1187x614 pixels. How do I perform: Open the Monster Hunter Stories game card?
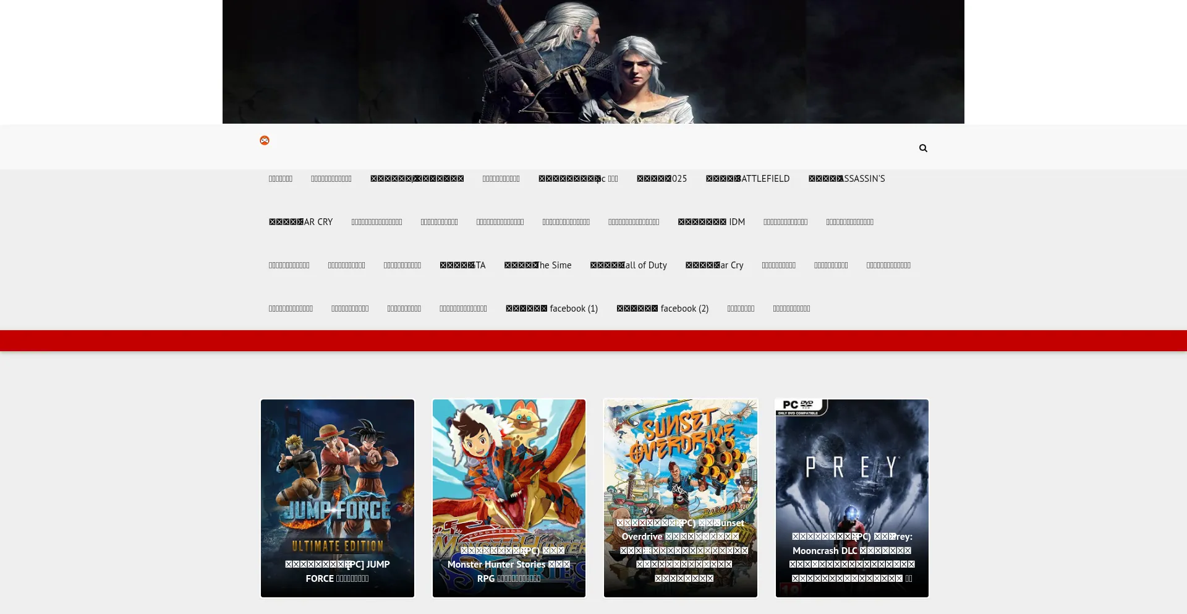coord(509,498)
